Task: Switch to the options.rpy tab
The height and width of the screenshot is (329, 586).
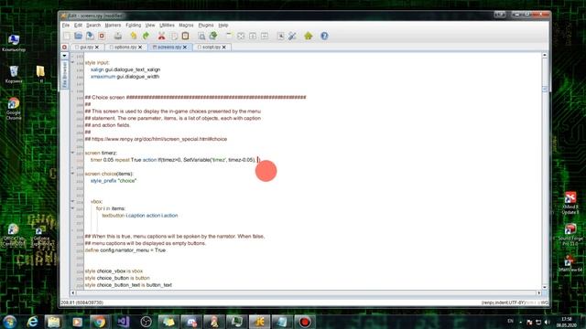Action: (125, 48)
